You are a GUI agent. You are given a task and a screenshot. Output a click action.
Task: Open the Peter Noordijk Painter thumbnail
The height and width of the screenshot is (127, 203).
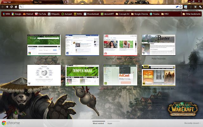click(159, 45)
